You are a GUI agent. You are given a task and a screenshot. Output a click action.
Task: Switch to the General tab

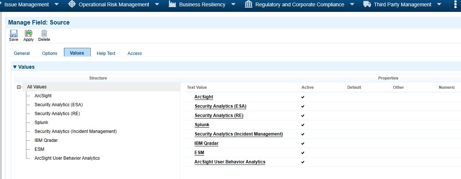click(22, 53)
